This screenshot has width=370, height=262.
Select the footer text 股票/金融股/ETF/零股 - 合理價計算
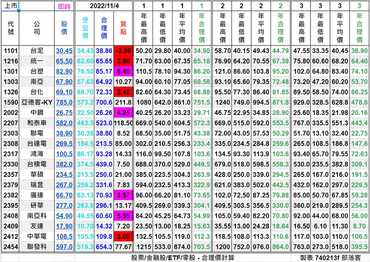pyautogui.click(x=182, y=257)
